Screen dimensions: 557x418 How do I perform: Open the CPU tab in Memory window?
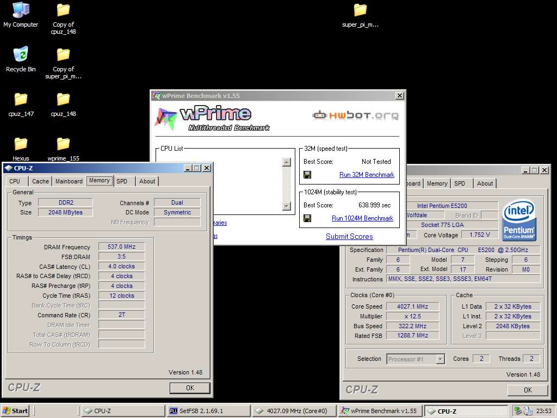(x=16, y=181)
